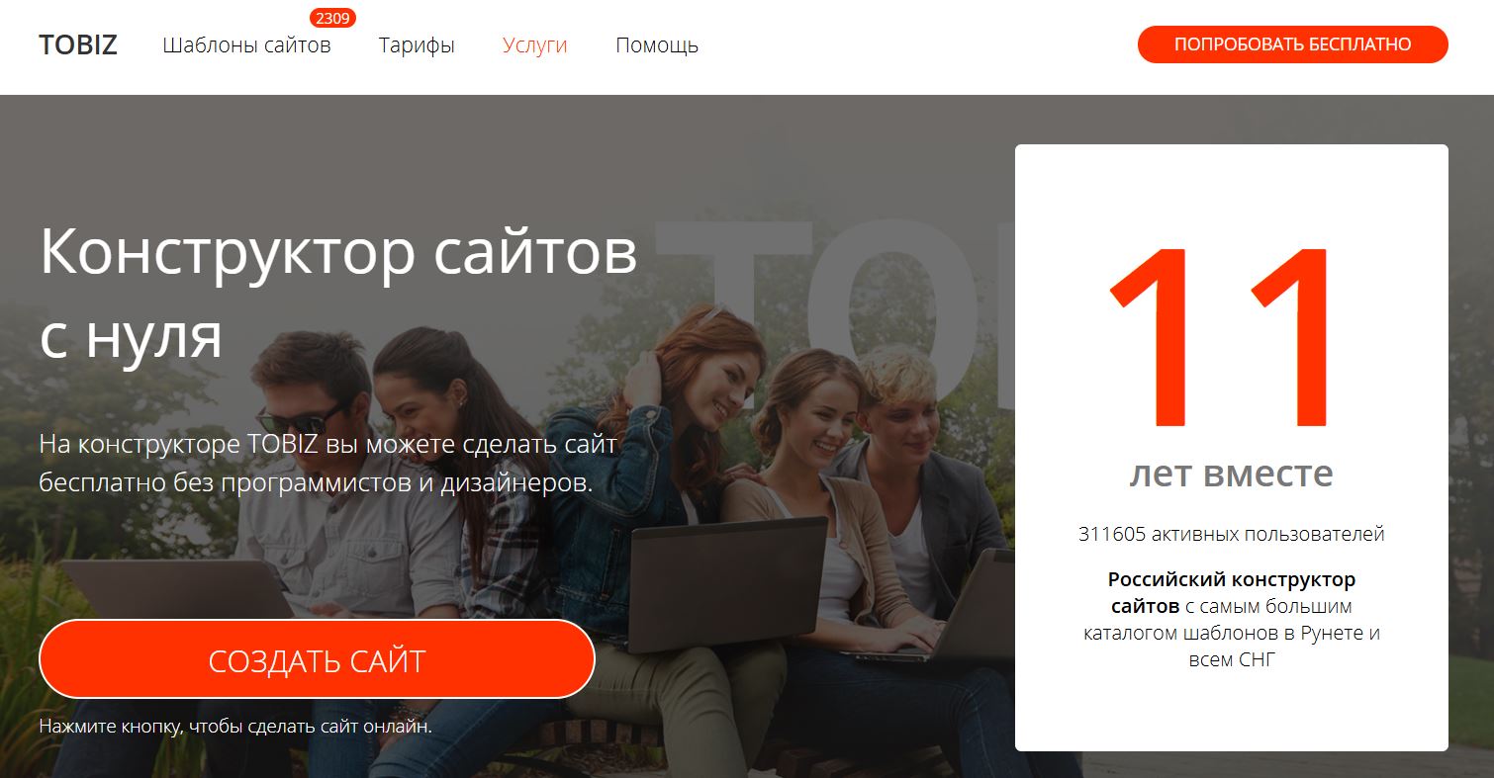Open the Шаблоны сайтов menu item

click(x=246, y=44)
